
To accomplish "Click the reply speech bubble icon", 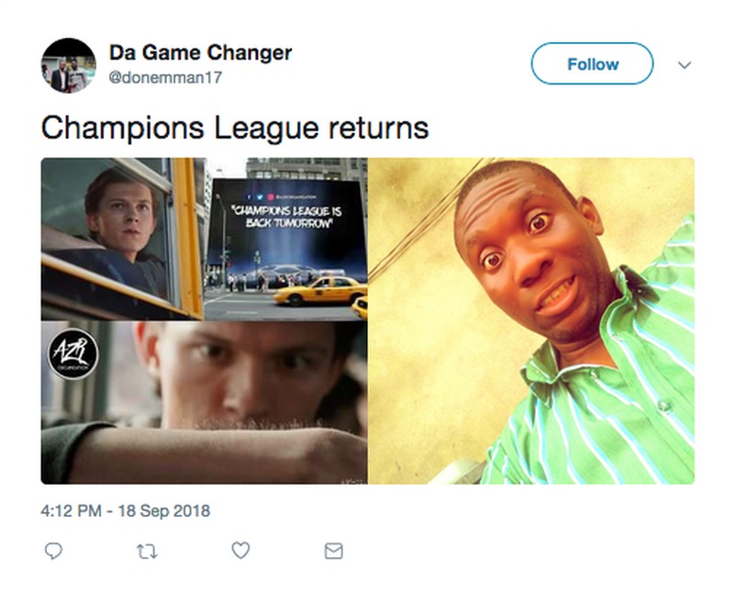I will (53, 551).
